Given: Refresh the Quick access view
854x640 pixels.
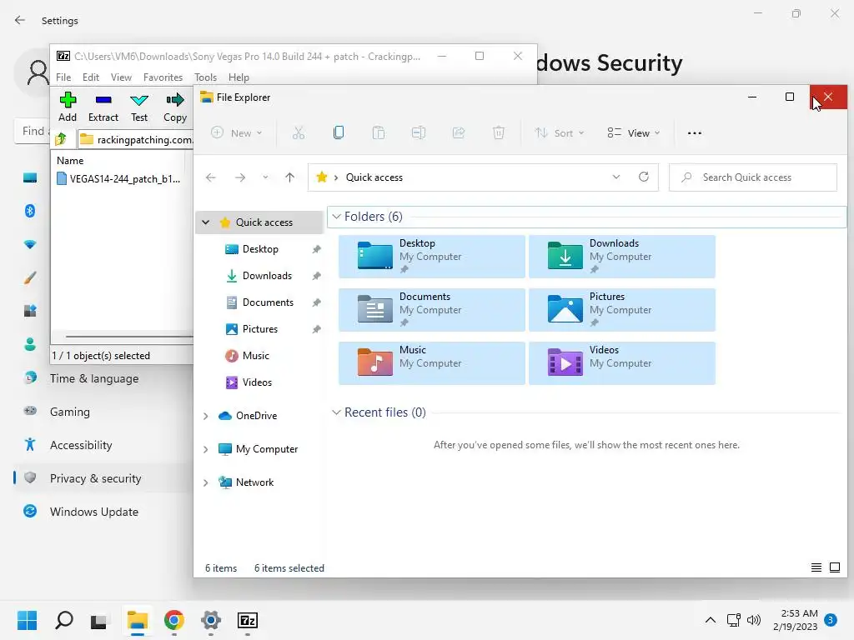Looking at the screenshot, I should point(644,177).
